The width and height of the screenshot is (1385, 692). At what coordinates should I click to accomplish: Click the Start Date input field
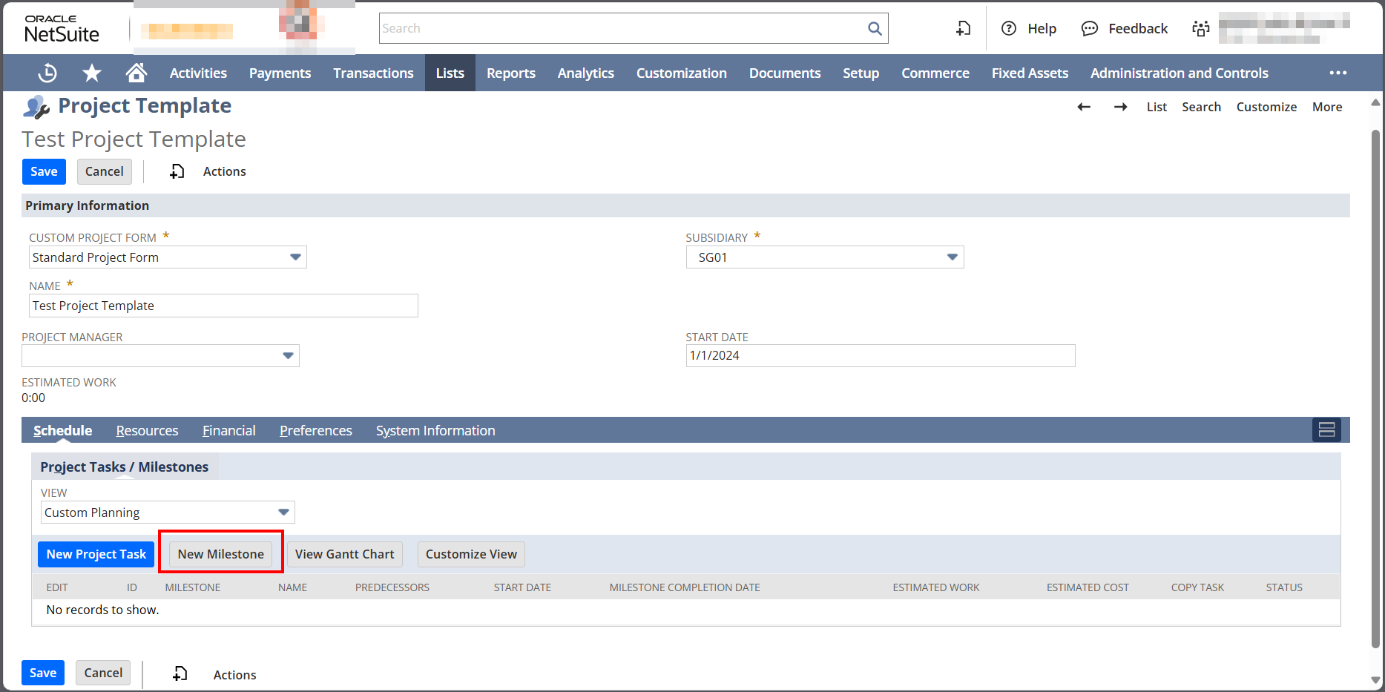click(x=880, y=356)
